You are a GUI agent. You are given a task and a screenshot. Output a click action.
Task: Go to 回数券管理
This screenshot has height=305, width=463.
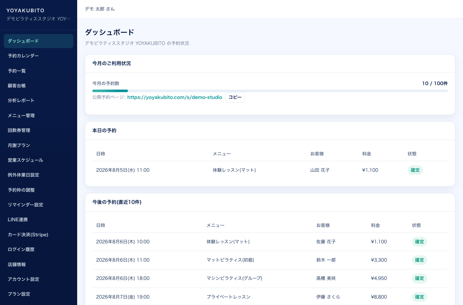(x=39, y=130)
